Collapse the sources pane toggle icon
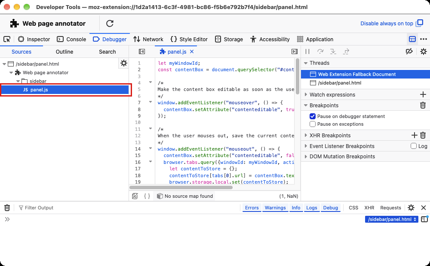Image resolution: width=430 pixels, height=266 pixels. pos(142,52)
